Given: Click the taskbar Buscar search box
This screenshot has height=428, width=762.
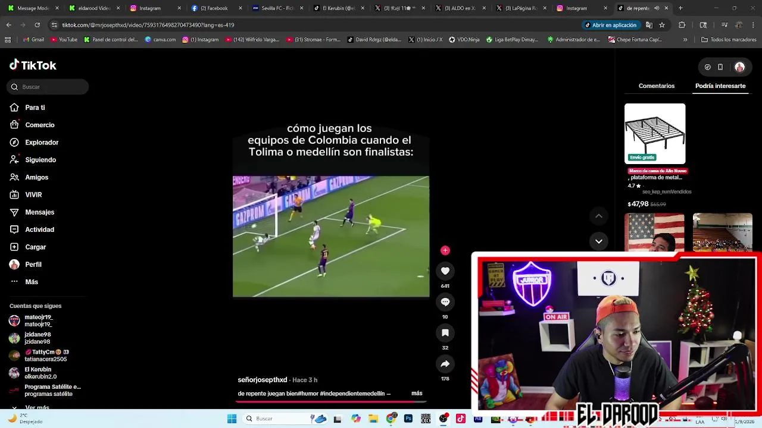Looking at the screenshot, I should pyautogui.click(x=286, y=418).
